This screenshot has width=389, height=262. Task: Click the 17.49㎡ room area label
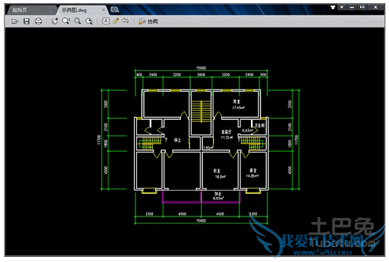[238, 108]
